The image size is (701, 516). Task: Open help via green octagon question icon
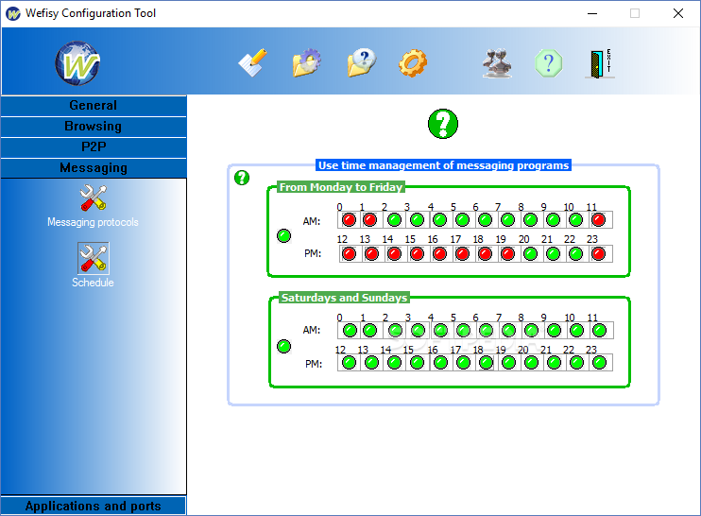pos(549,63)
